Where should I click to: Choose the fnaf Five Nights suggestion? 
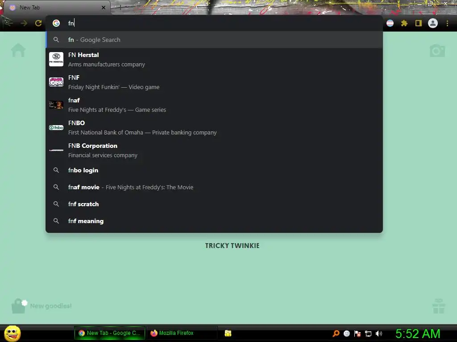214,105
